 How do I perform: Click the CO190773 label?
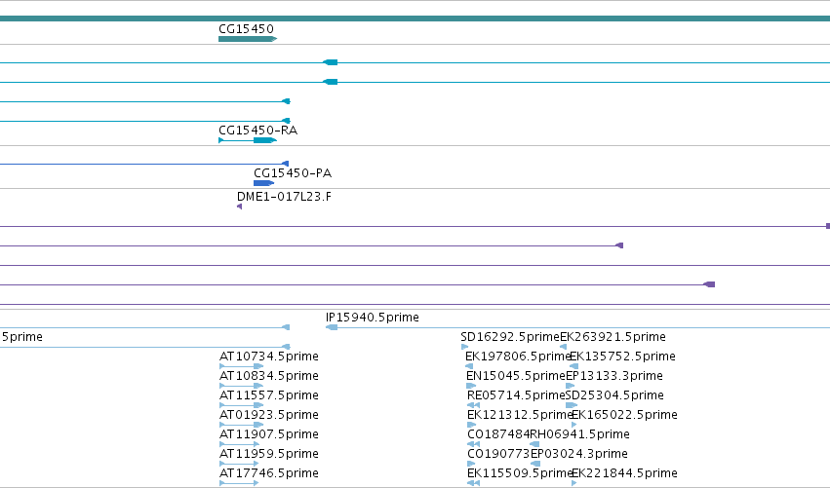pos(498,454)
